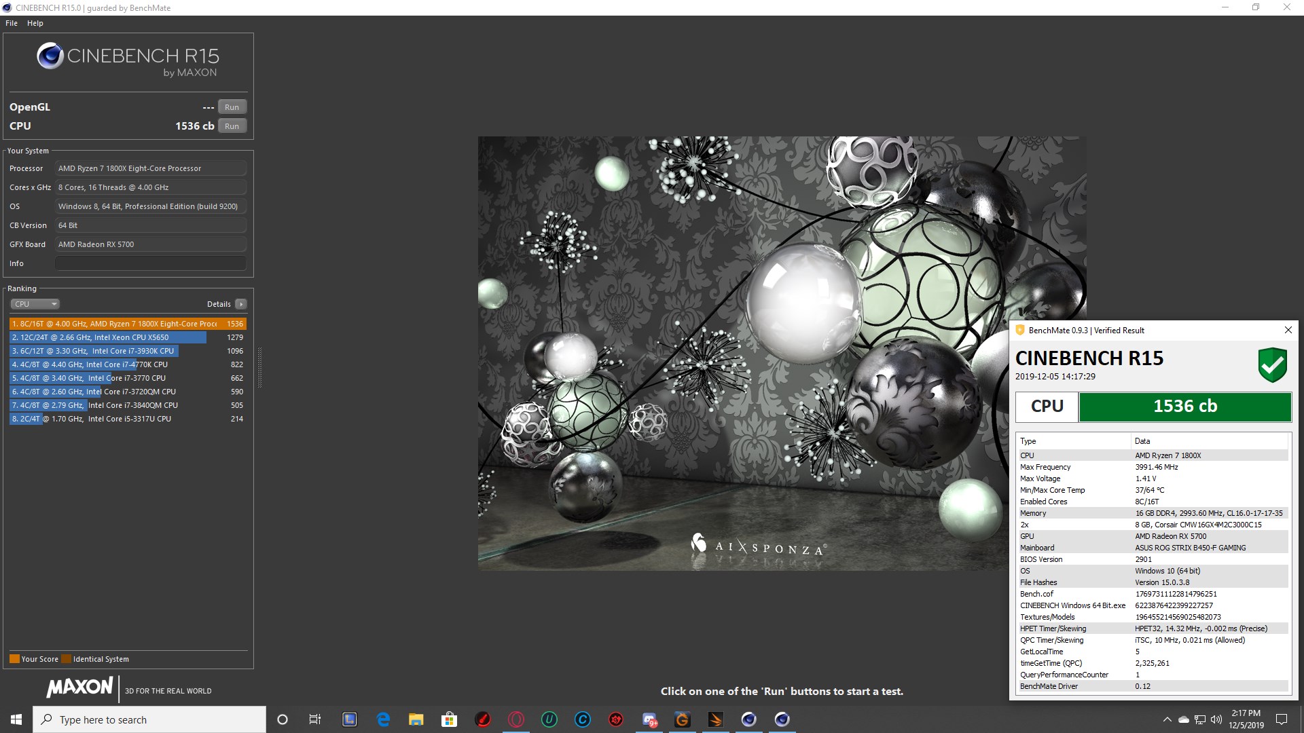Click the Type column header in BenchMate
This screenshot has height=733, width=1304.
[x=1073, y=441]
